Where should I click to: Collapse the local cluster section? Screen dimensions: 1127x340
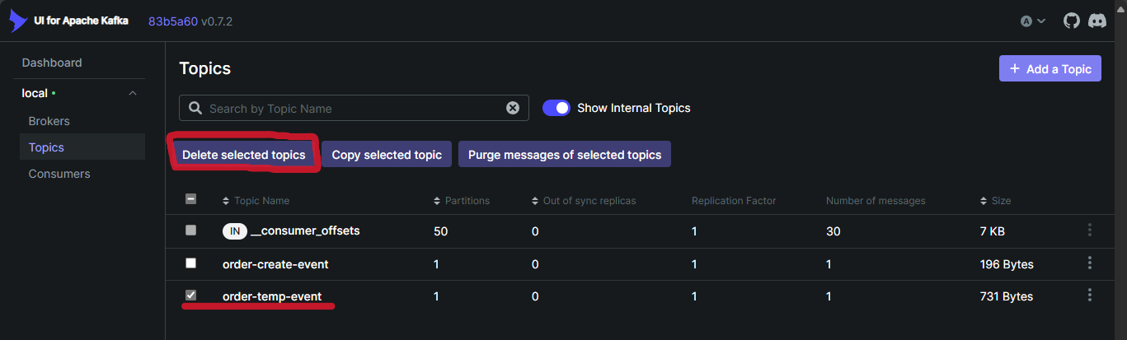pos(133,93)
